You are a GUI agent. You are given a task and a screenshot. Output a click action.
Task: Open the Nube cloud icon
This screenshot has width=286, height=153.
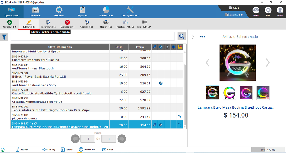[256, 11]
